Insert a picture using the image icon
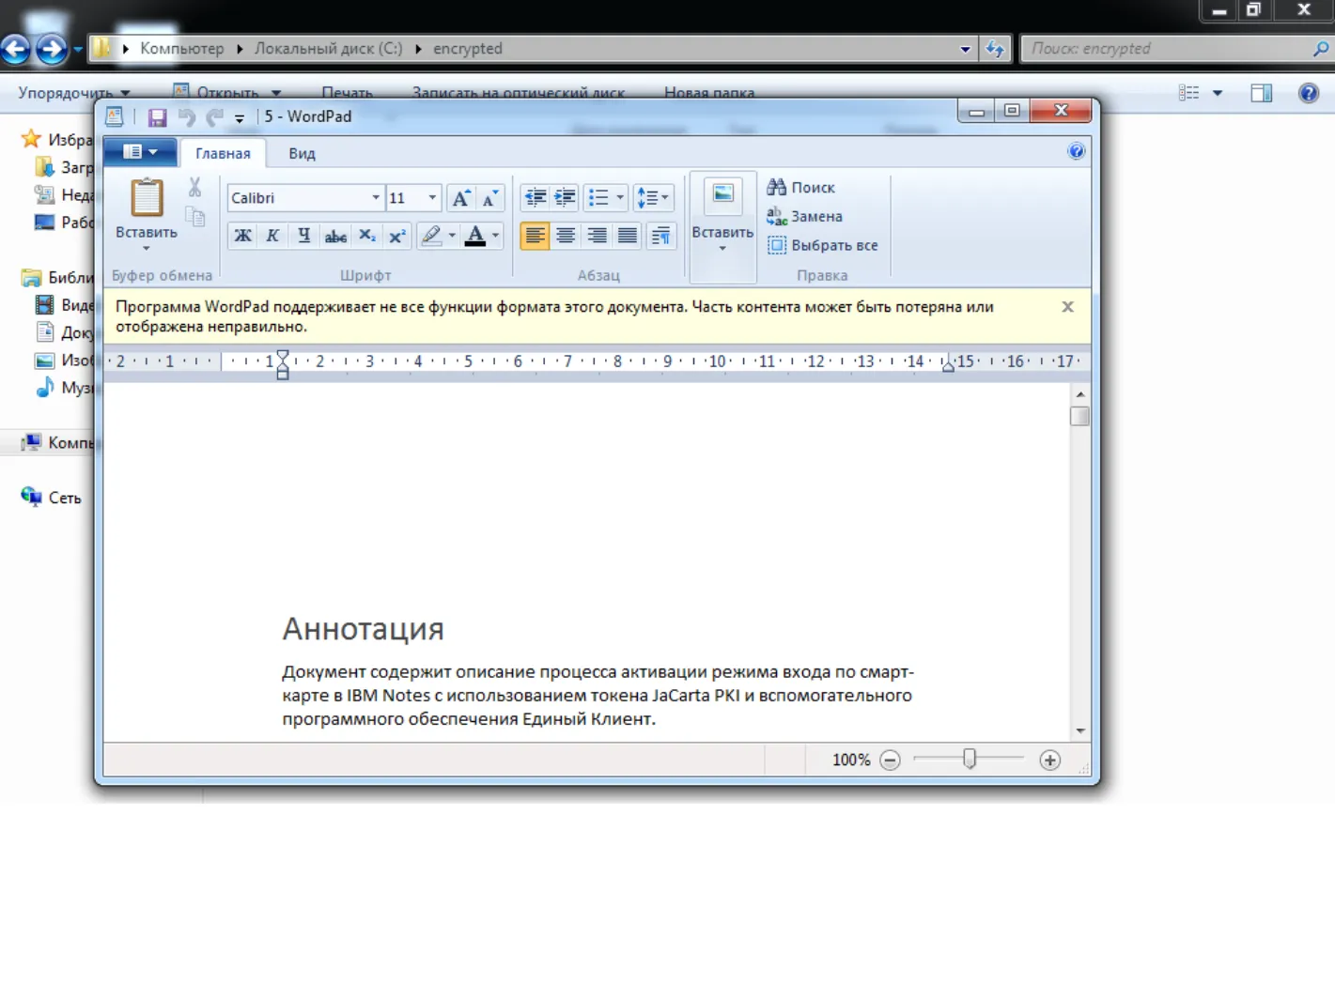Screen dimensions: 1335x983 click(722, 195)
